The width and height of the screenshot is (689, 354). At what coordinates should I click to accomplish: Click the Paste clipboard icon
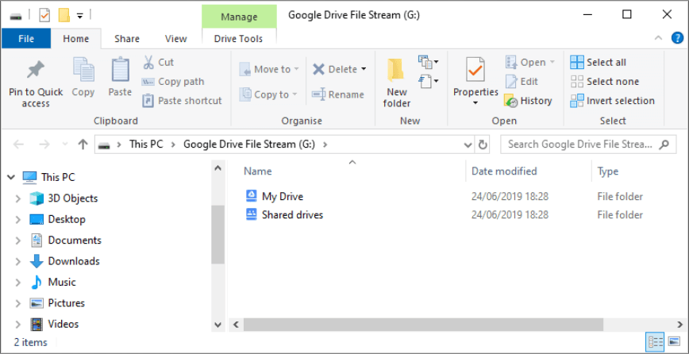[120, 71]
